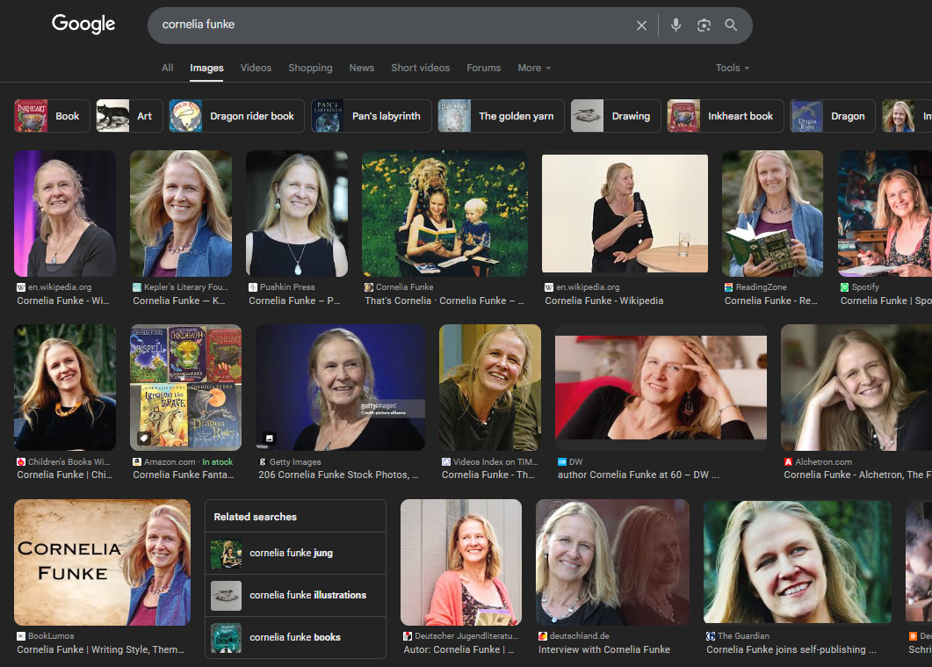
Task: Open Cornelia Funke Fanta... Amazon title link
Action: pos(183,475)
